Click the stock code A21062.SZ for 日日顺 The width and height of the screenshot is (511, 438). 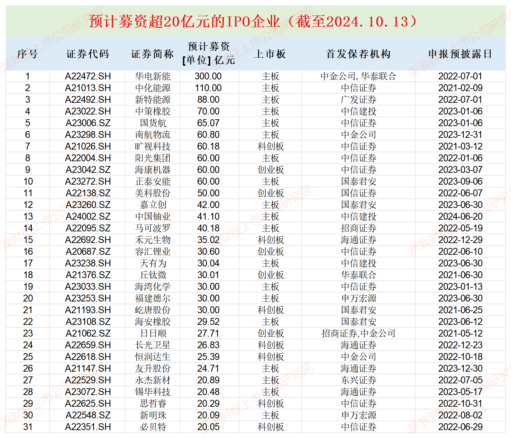(87, 333)
